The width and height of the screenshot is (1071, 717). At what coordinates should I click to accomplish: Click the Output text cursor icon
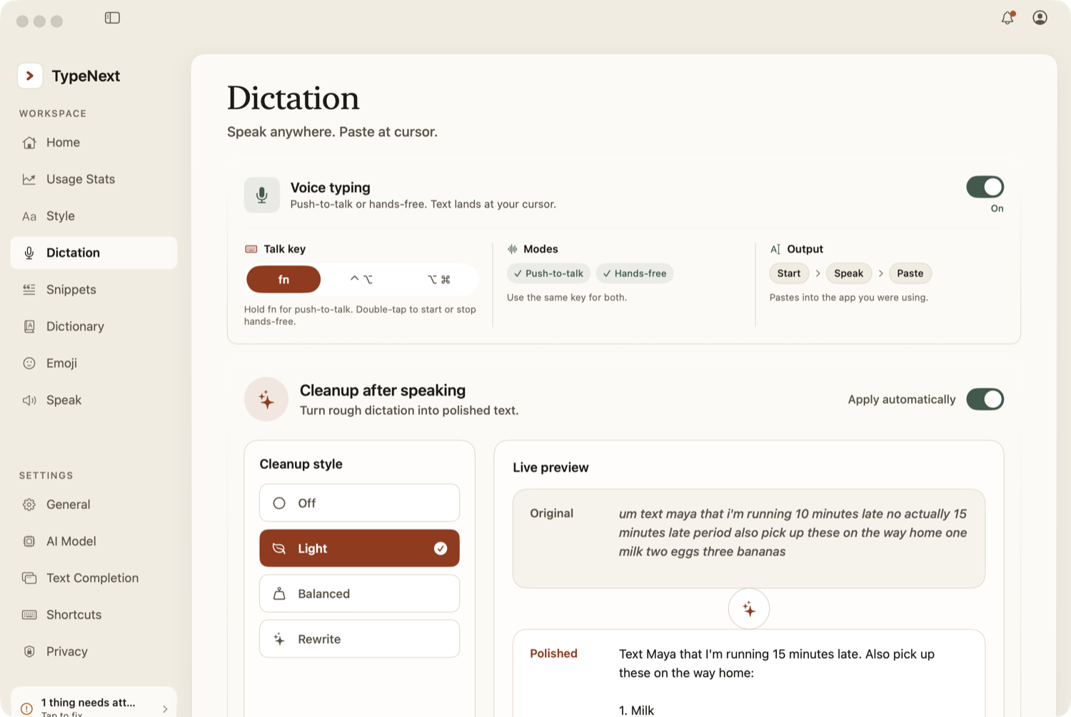pyautogui.click(x=775, y=249)
